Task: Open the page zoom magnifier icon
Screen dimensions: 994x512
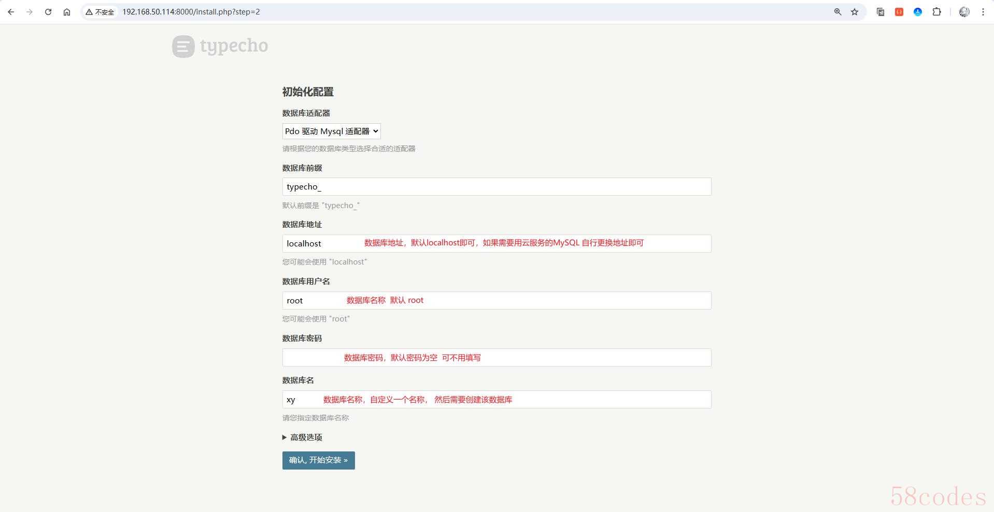Action: click(837, 12)
